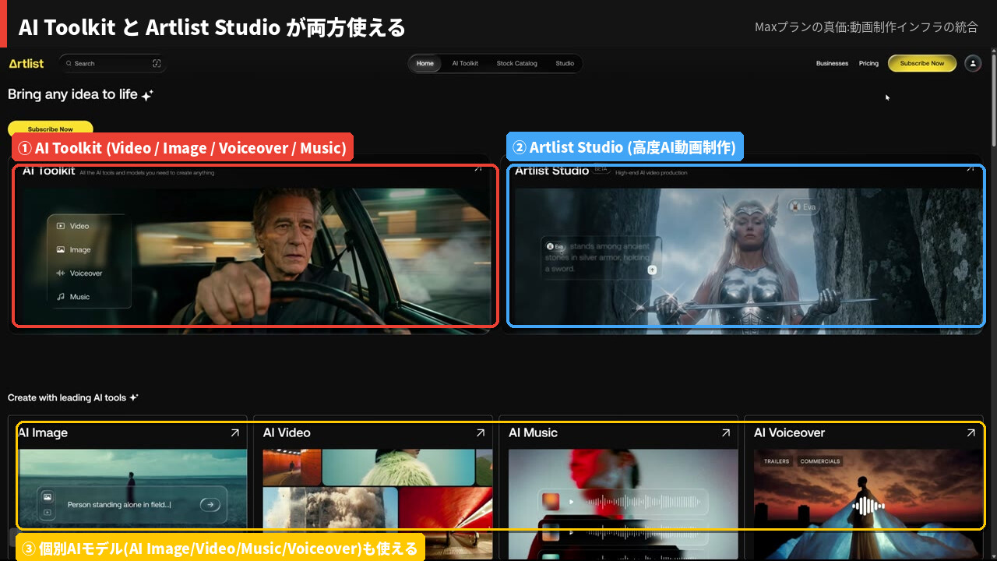Select the Music note icon in toolkit menu
Screen dimensions: 997x561
click(x=61, y=297)
